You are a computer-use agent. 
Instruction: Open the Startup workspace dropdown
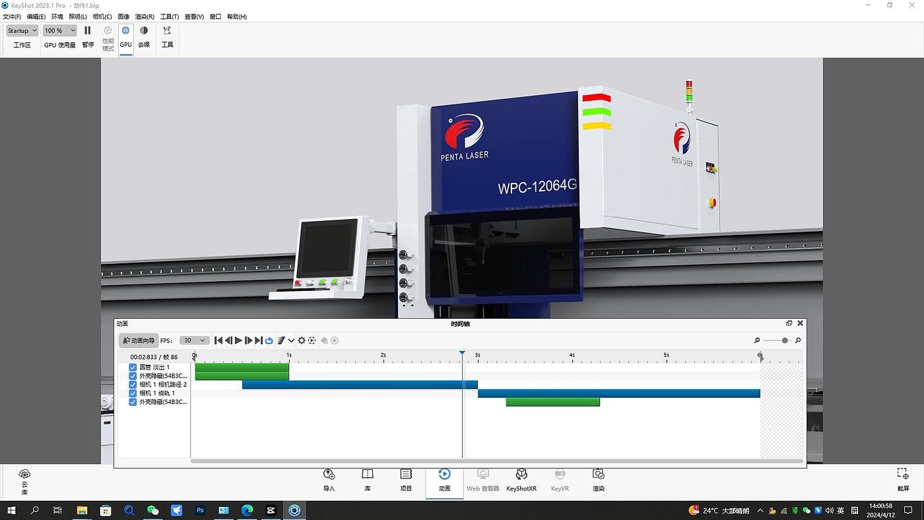click(22, 31)
